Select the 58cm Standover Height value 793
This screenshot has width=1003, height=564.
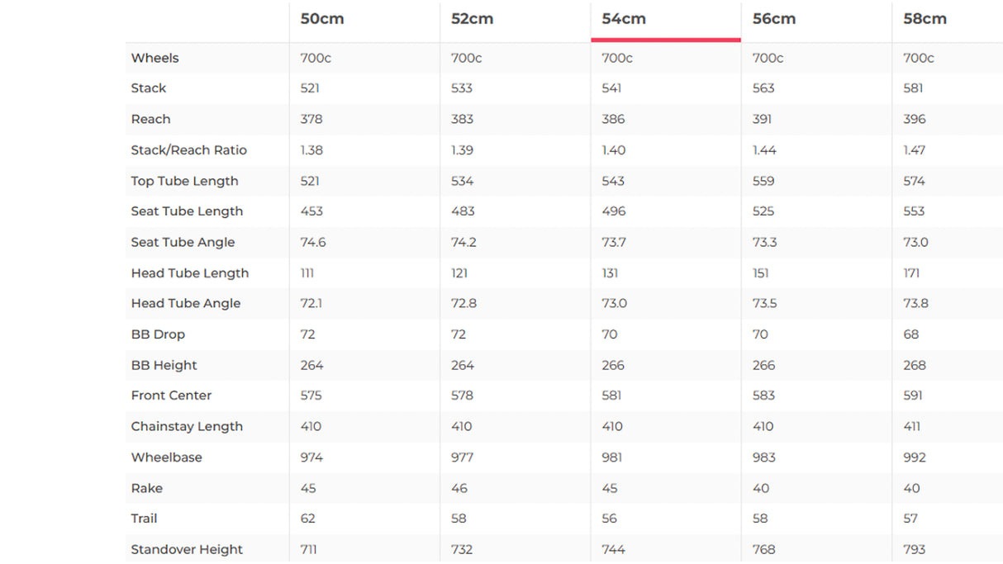coord(915,549)
